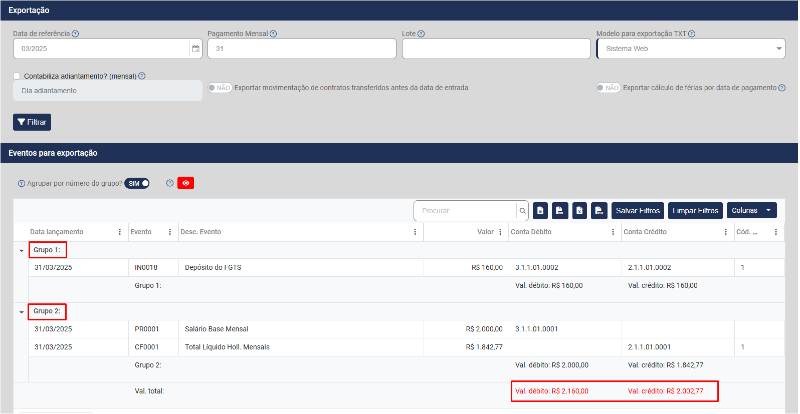Image resolution: width=800 pixels, height=414 pixels.
Task: Click Salvar Filtros button
Action: pyautogui.click(x=638, y=211)
